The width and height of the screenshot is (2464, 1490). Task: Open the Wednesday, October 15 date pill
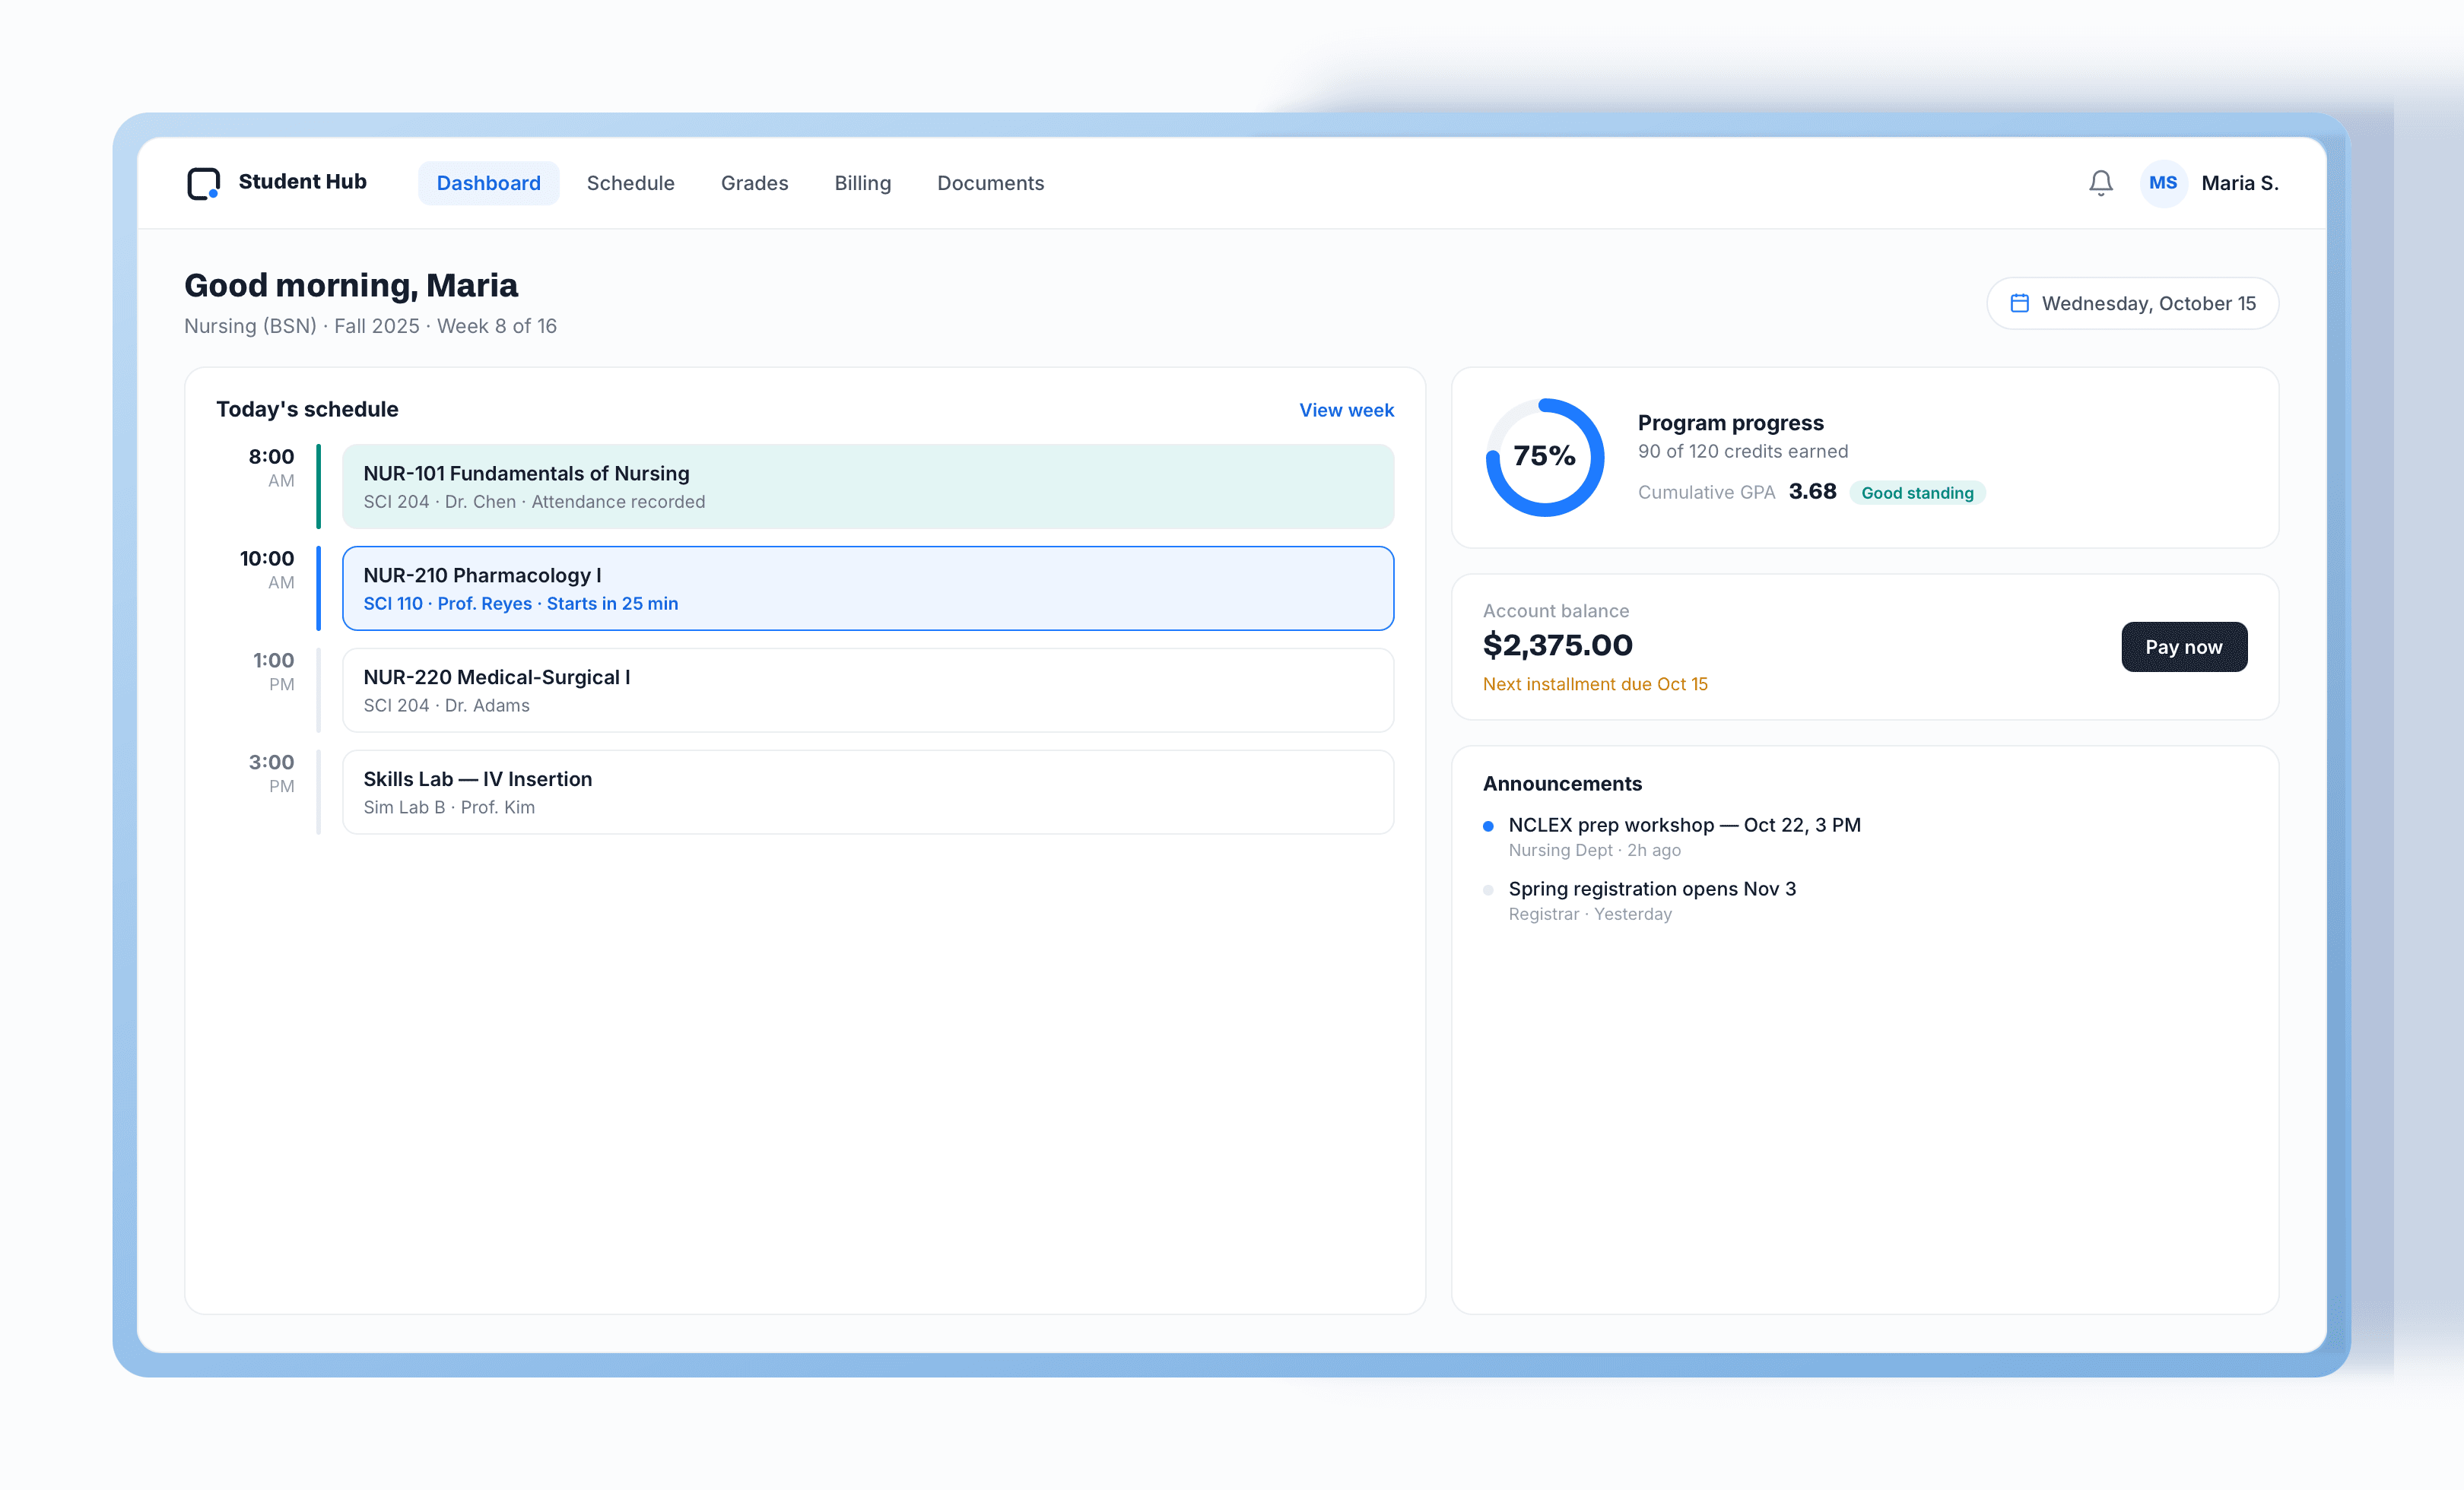coord(2132,303)
